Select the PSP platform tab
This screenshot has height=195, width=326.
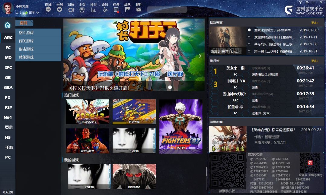coord(8,108)
